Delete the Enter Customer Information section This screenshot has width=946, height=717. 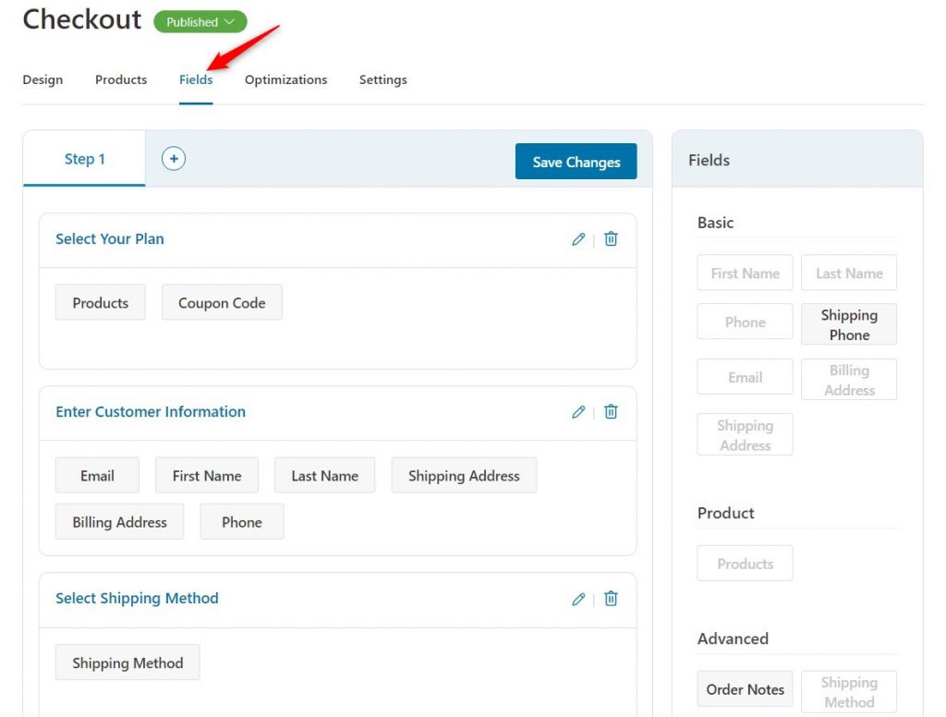pos(611,411)
